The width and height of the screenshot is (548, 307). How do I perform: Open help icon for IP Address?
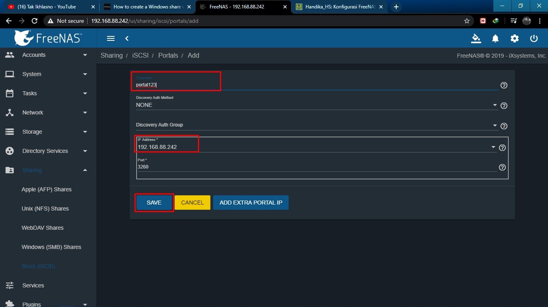[x=502, y=148]
